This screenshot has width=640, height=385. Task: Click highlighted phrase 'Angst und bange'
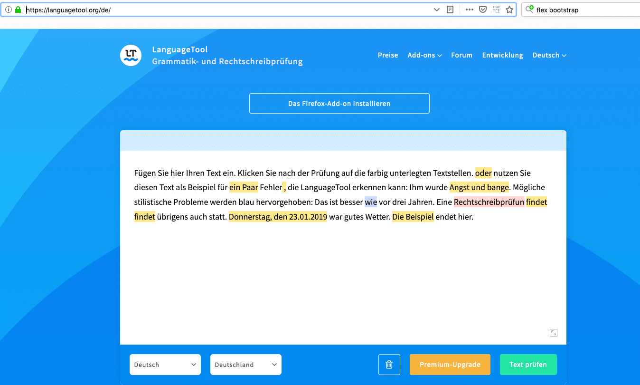pyautogui.click(x=479, y=187)
